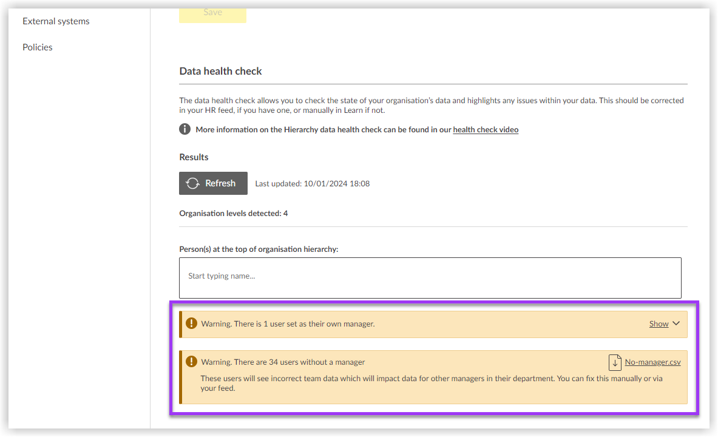Click the warning icon on the no-manager alert
718x437 pixels.
tap(191, 361)
